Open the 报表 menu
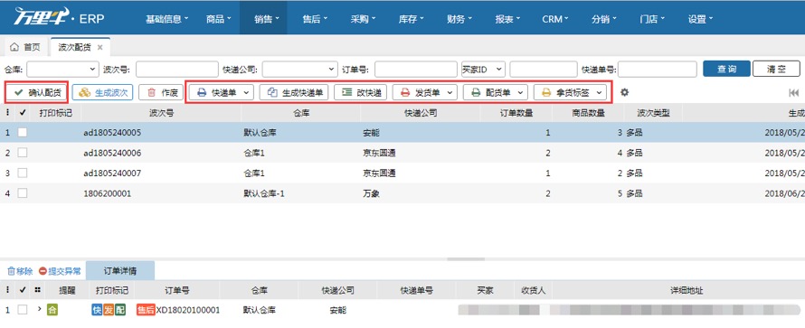The image size is (805, 328). point(507,19)
